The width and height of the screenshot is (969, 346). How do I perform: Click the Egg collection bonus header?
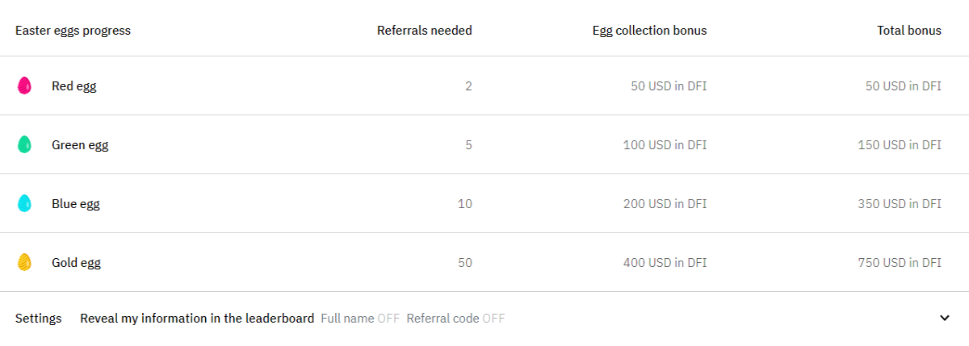649,31
